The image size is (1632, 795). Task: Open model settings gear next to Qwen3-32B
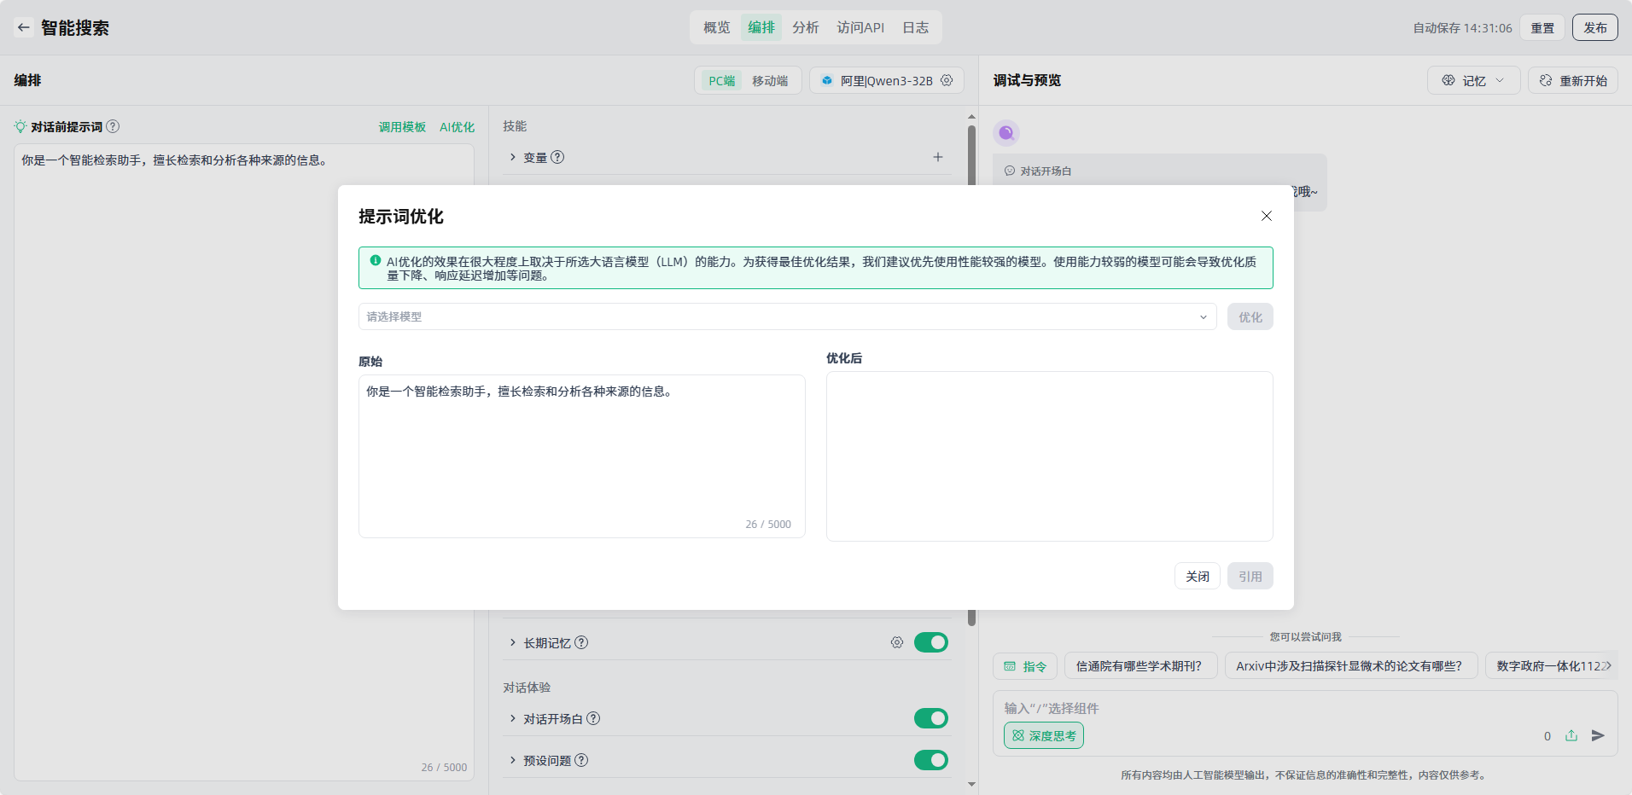click(947, 80)
